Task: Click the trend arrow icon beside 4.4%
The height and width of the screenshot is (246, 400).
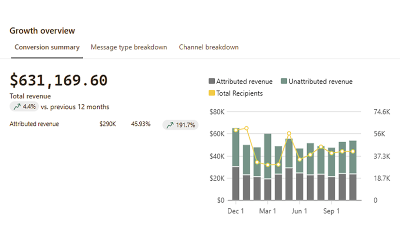Action: click(17, 107)
